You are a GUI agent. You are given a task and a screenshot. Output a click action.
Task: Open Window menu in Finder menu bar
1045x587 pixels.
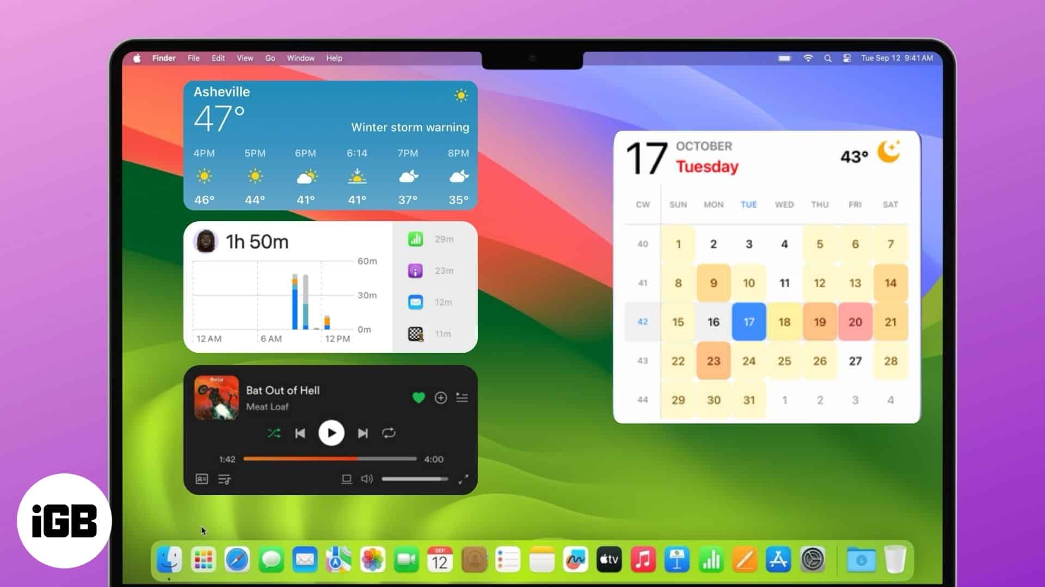[x=301, y=58]
